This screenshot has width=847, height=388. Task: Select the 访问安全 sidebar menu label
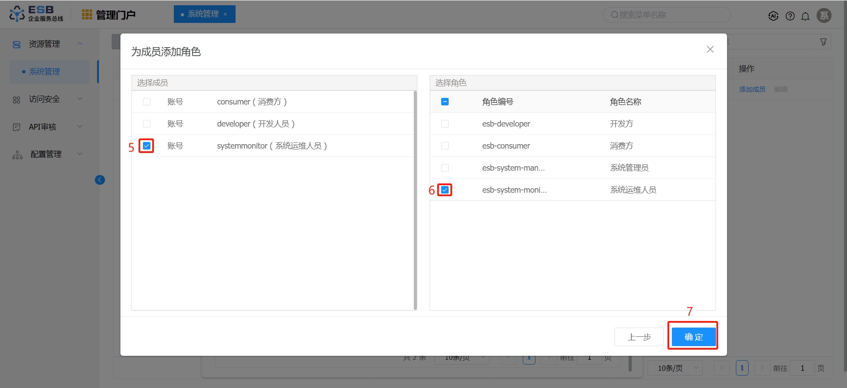[45, 99]
